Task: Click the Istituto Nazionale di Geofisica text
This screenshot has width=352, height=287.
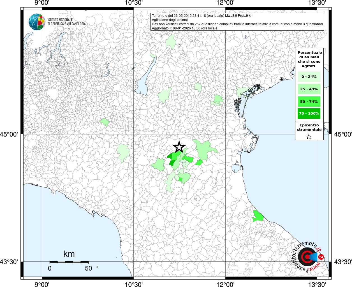Action: (66, 22)
